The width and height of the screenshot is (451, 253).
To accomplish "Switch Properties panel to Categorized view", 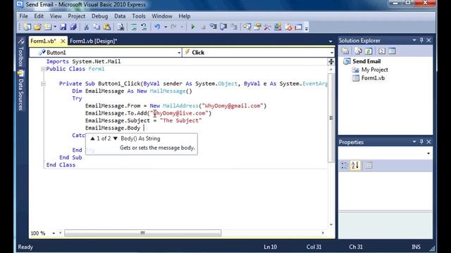I will tap(345, 165).
